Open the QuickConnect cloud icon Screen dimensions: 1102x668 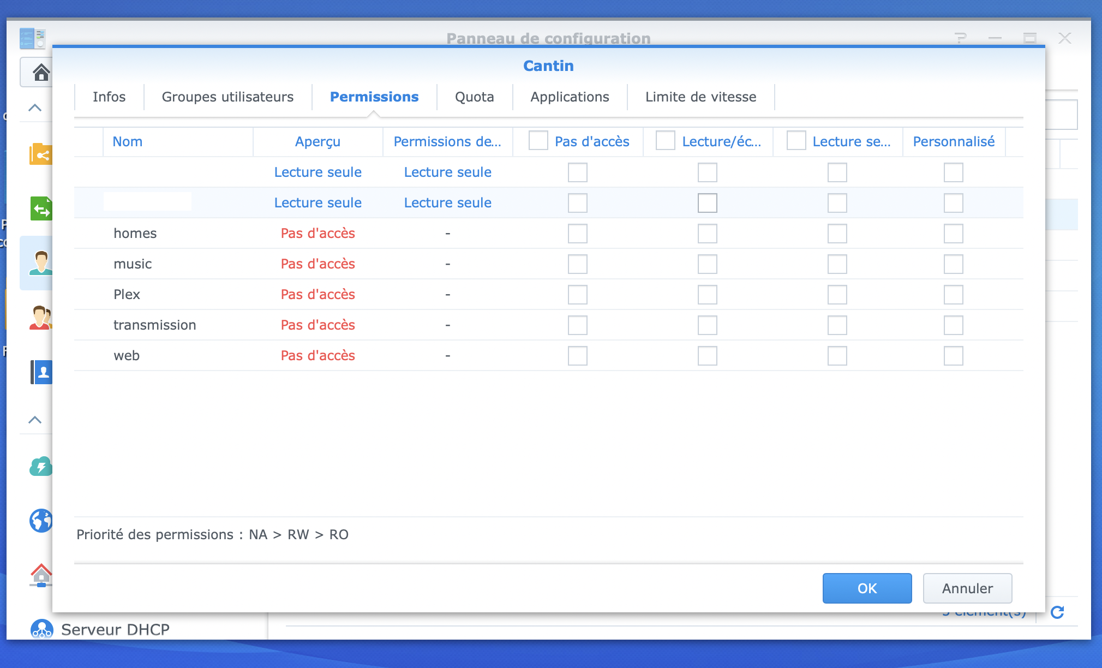tap(41, 467)
